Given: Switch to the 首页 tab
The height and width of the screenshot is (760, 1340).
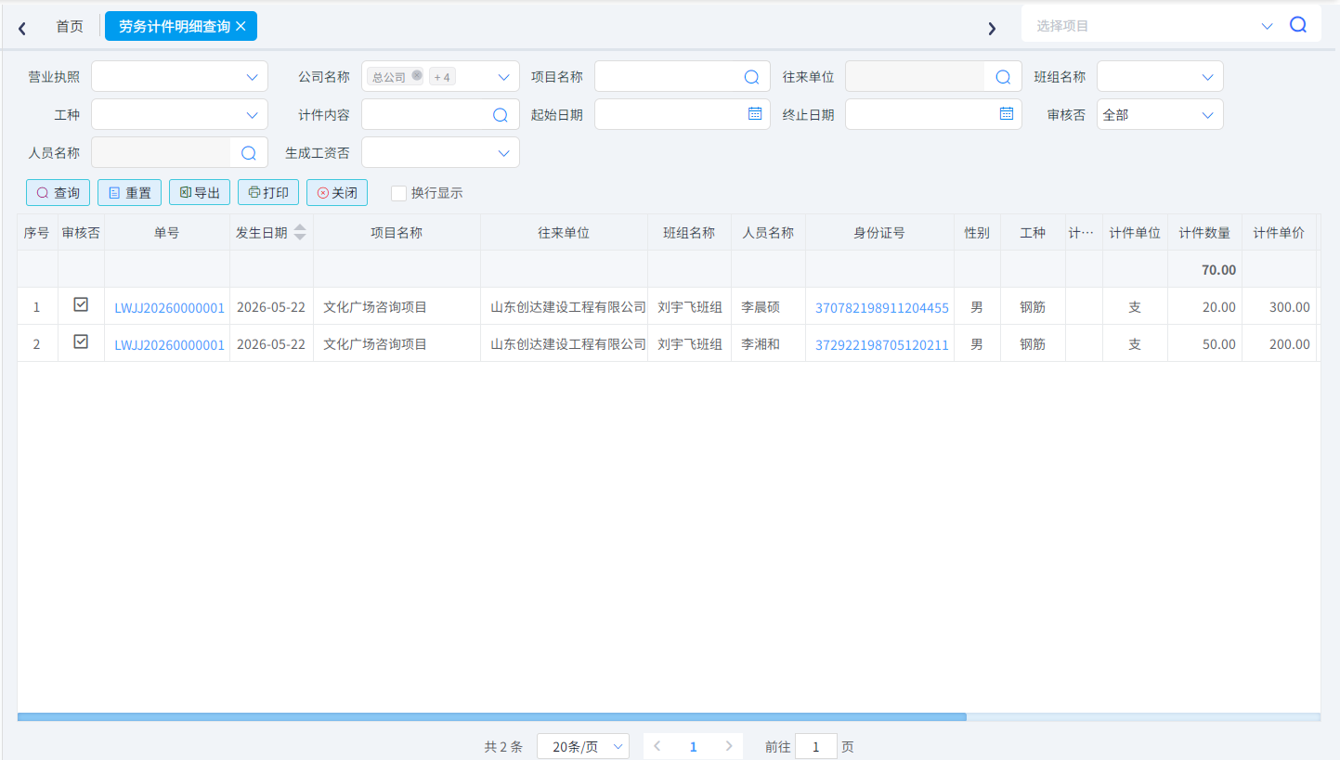Looking at the screenshot, I should tap(70, 26).
